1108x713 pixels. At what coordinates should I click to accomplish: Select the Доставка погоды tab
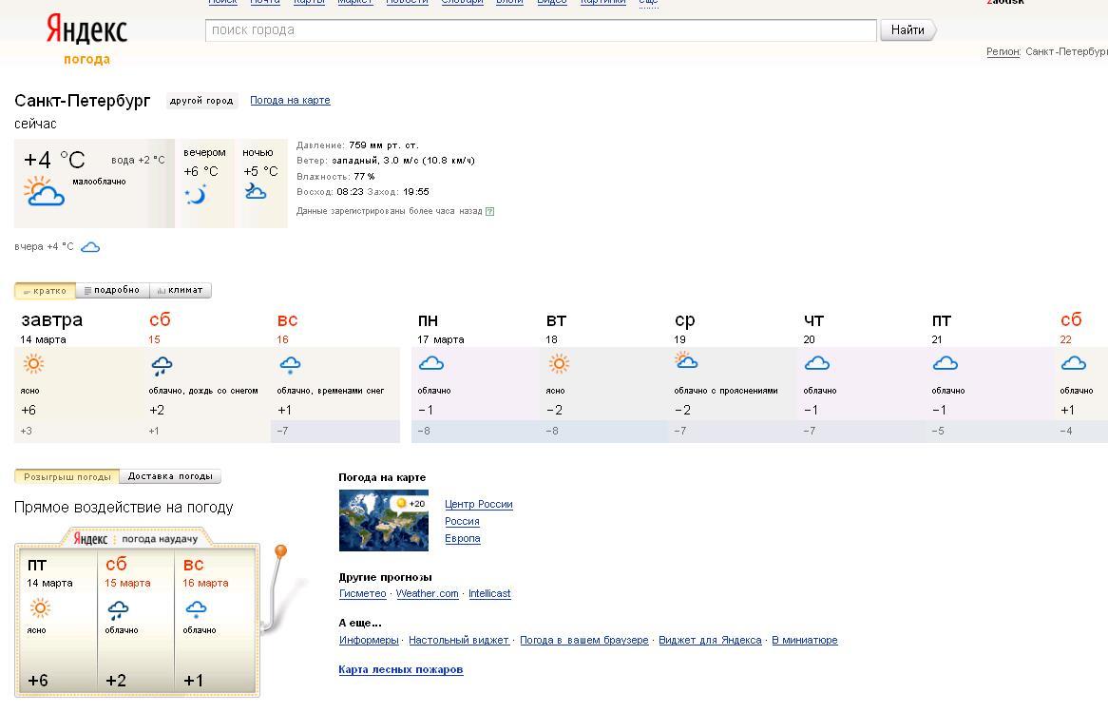(x=170, y=476)
